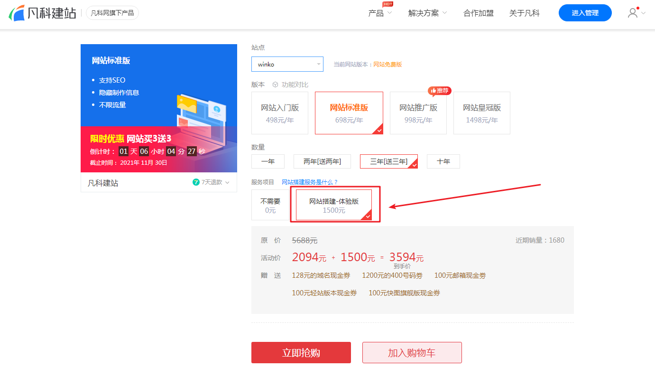
Task: Click the 128元的域名现金券 gift text
Action: tap(321, 275)
